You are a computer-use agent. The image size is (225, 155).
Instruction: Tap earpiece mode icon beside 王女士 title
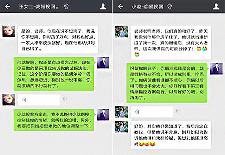point(66,6)
